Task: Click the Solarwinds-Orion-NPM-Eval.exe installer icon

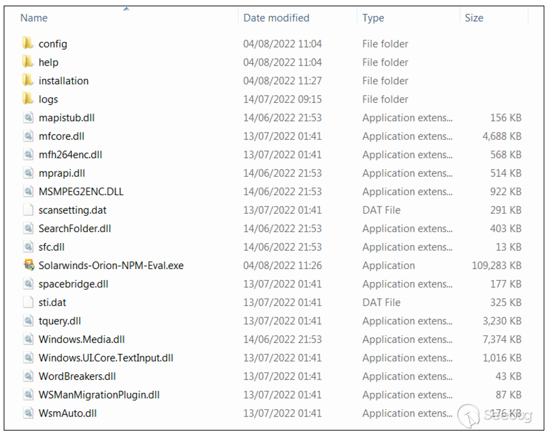Action: coord(29,265)
